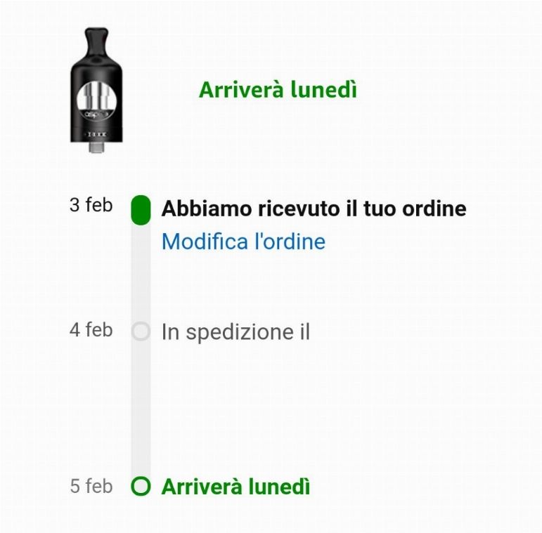542x533 pixels.
Task: Click progress track between shipping and arrival markers
Action: (141, 409)
